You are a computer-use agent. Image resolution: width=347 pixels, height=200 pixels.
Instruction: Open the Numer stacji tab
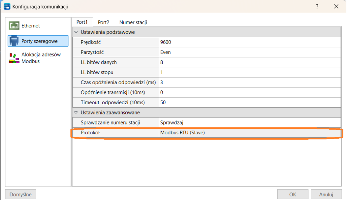(x=133, y=22)
